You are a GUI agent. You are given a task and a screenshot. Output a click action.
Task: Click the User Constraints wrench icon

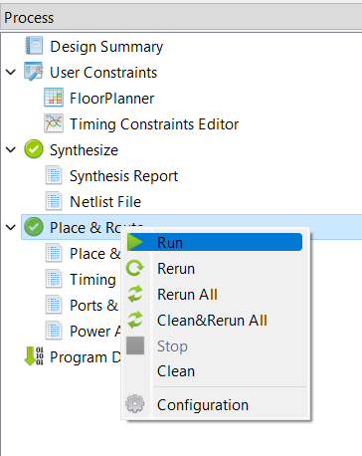pos(34,72)
